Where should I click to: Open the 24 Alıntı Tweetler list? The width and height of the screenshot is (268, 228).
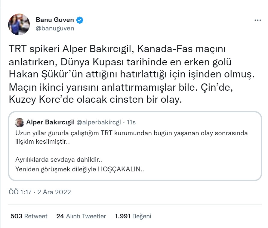tap(81, 216)
